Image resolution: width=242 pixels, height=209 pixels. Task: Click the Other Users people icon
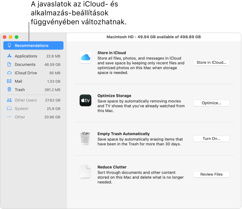9,100
